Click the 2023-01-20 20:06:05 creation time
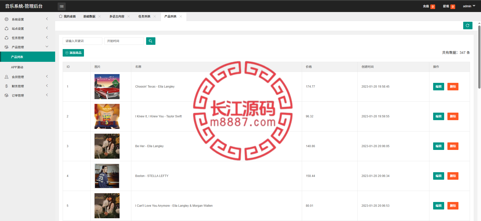Screen dimensions: 481x221 tap(375, 146)
